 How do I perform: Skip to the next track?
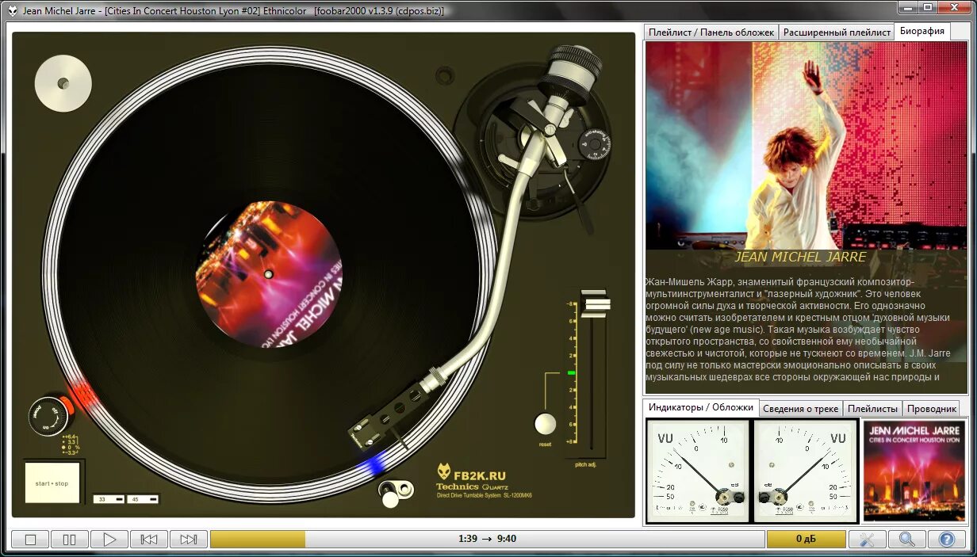189,540
